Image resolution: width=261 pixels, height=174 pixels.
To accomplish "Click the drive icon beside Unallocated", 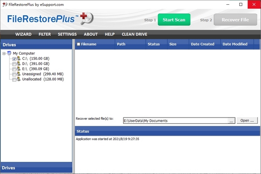I will pos(18,79).
